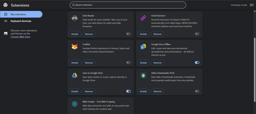Click the Extensions page title
Viewport: 256px width, 114px height.
click(20, 5)
